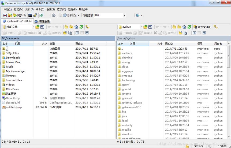
Task: Go to remote root directory icon
Action: [x=179, y=27]
